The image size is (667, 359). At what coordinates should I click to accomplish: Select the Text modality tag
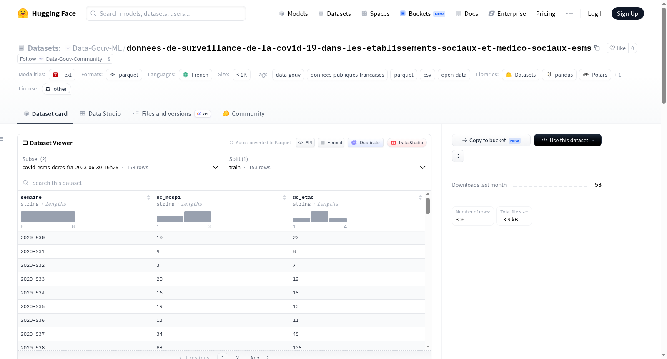click(x=62, y=75)
